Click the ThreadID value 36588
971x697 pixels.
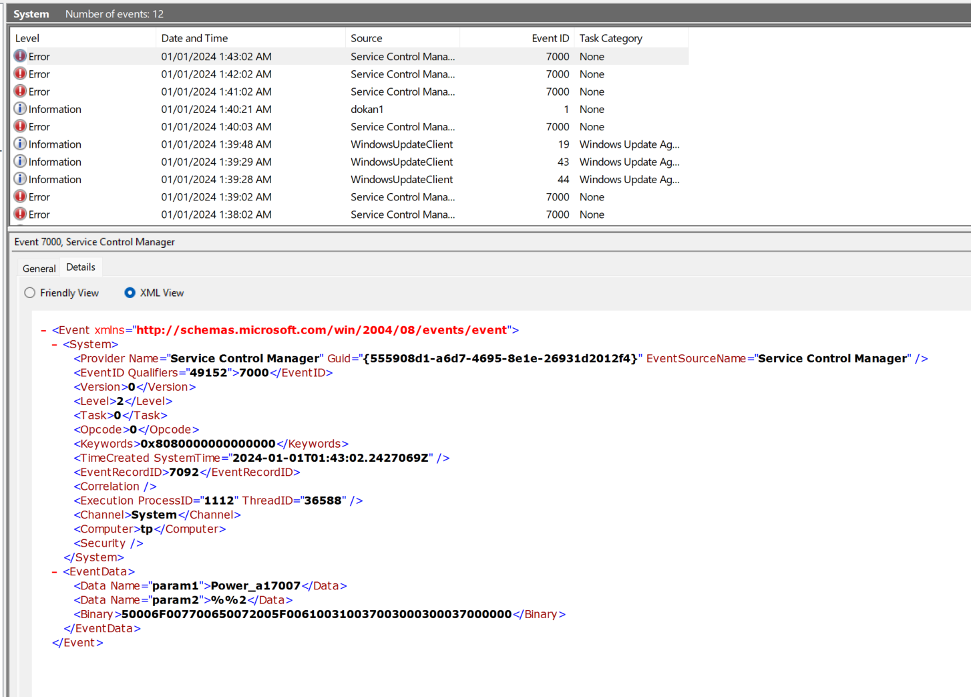(323, 501)
